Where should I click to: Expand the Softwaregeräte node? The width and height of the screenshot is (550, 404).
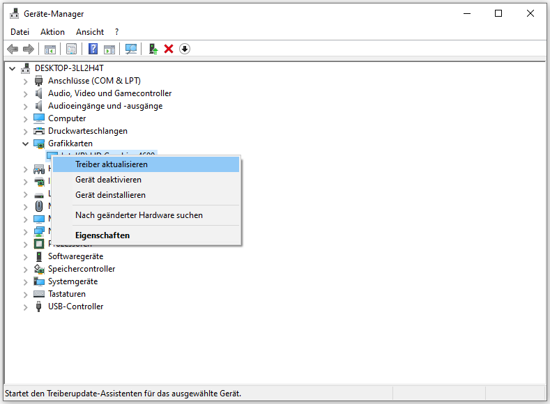[25, 257]
